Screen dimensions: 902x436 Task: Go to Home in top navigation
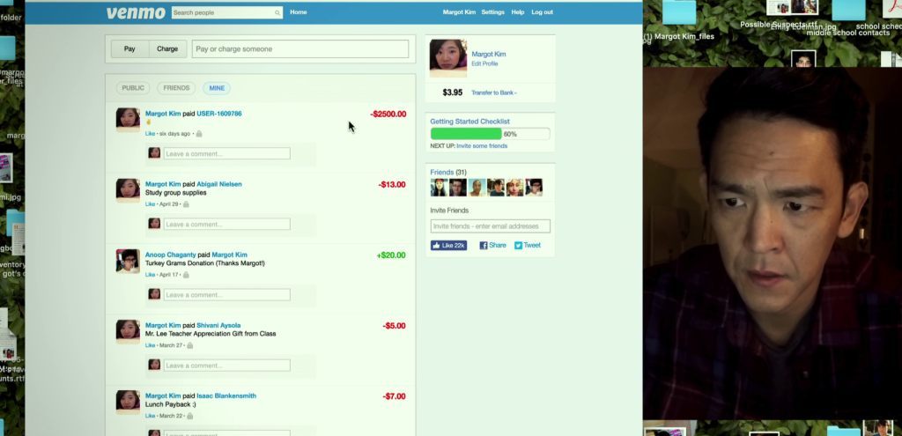(299, 12)
